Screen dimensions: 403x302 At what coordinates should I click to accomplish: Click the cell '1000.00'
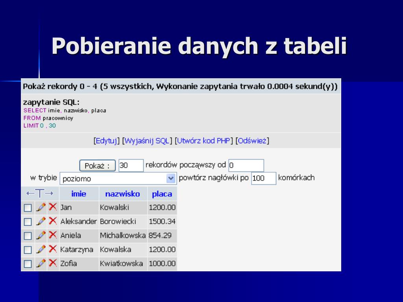coord(162,263)
